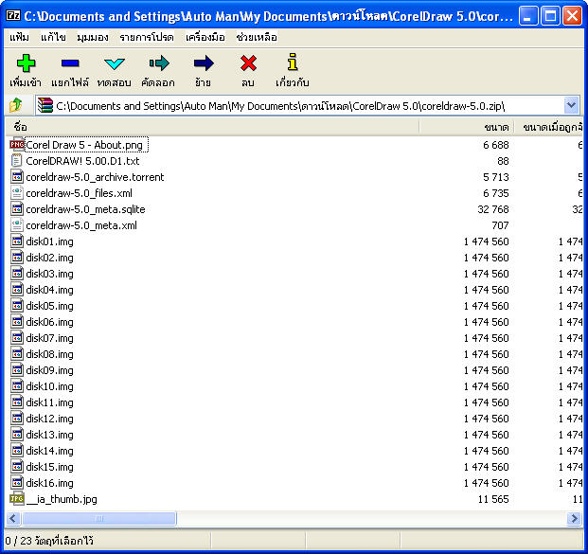Click the horizontal scrollbar thumb

[x=99, y=518]
